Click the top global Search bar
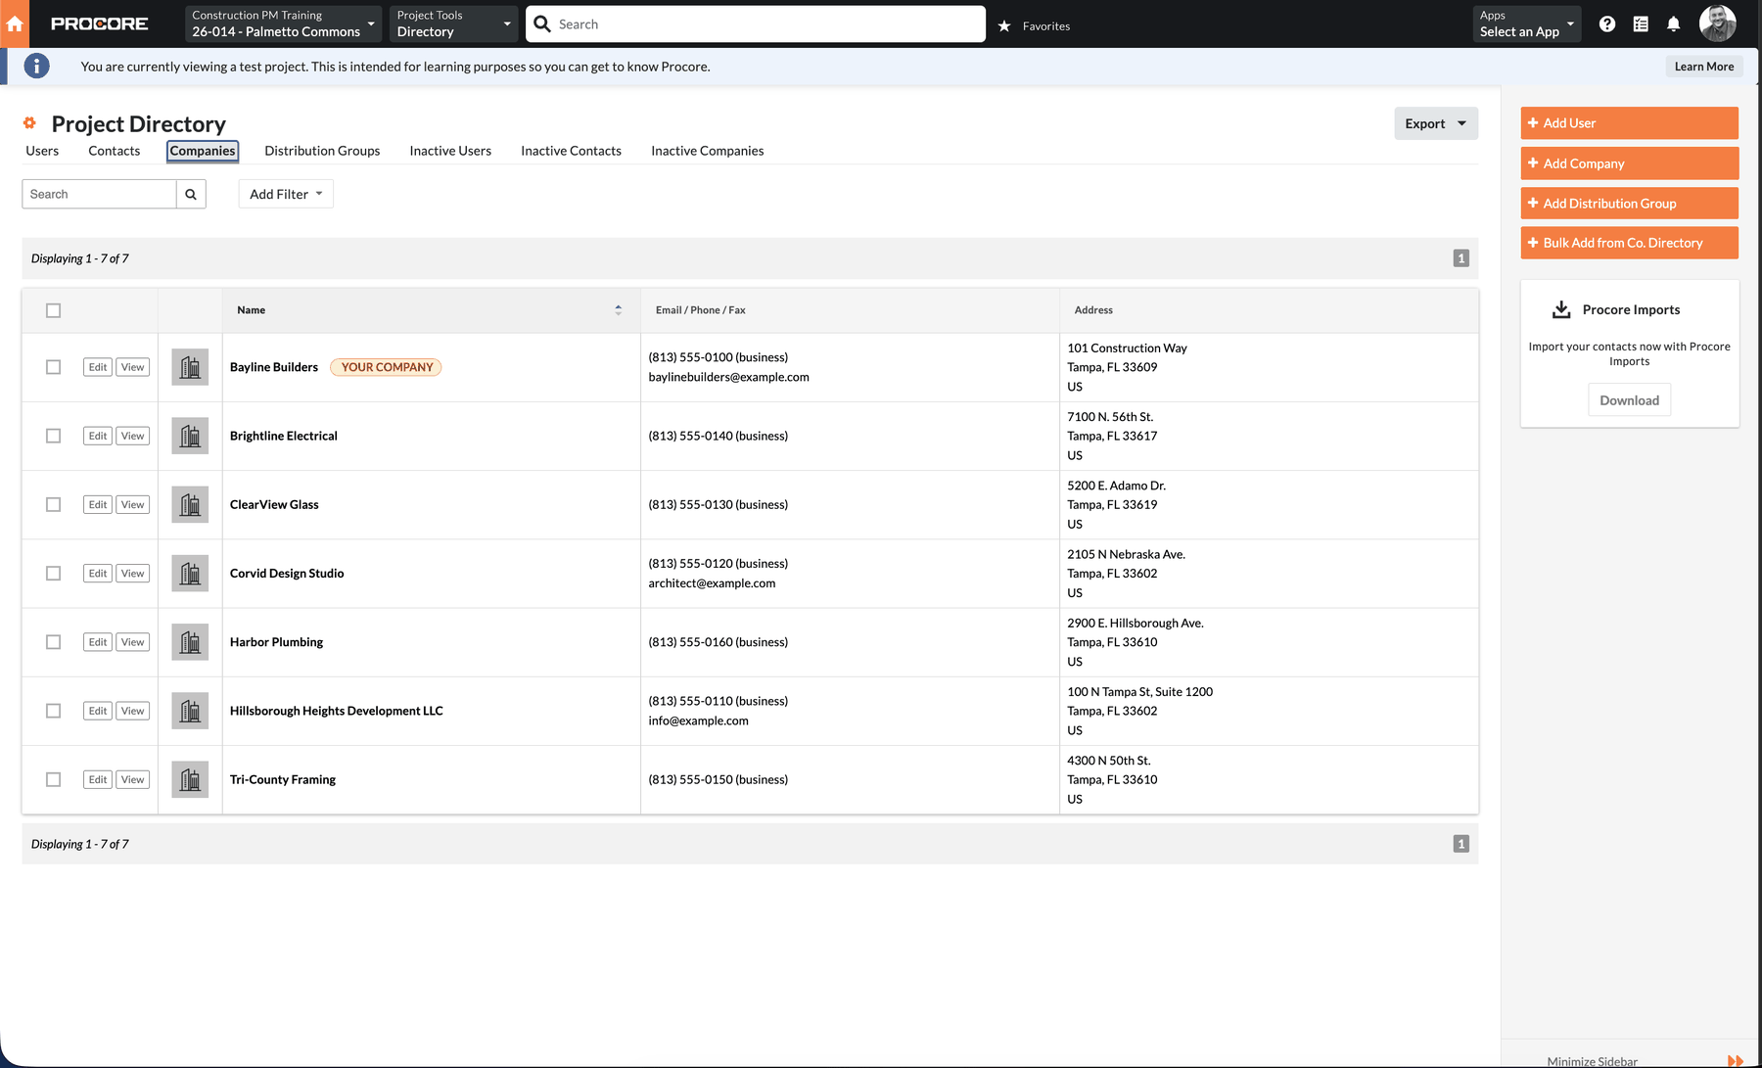This screenshot has height=1068, width=1762. 756,24
